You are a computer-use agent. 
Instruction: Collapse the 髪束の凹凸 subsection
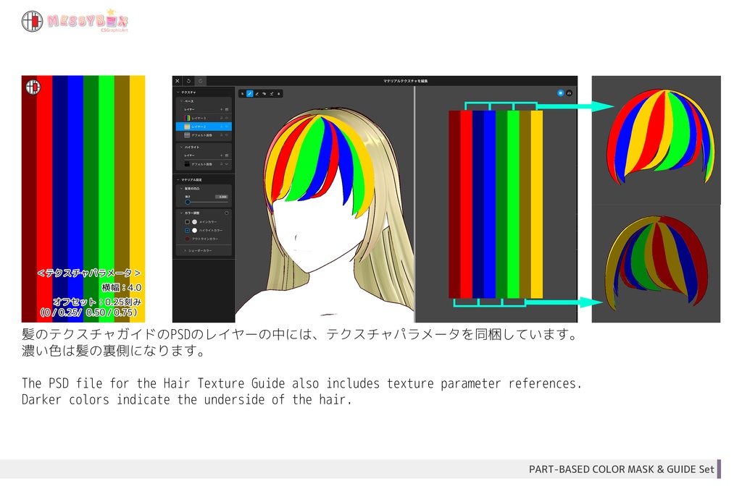coord(181,189)
